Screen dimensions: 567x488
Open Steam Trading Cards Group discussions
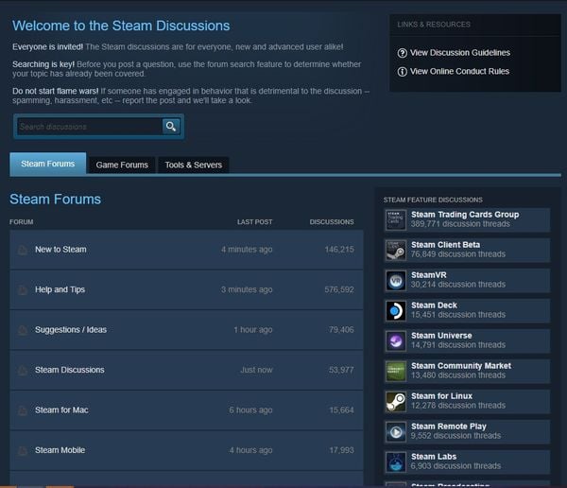(x=465, y=215)
